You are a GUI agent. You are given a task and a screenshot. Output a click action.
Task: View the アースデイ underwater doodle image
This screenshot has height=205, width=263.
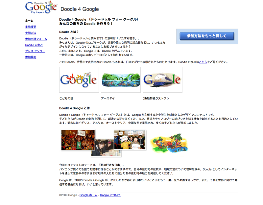(121, 80)
